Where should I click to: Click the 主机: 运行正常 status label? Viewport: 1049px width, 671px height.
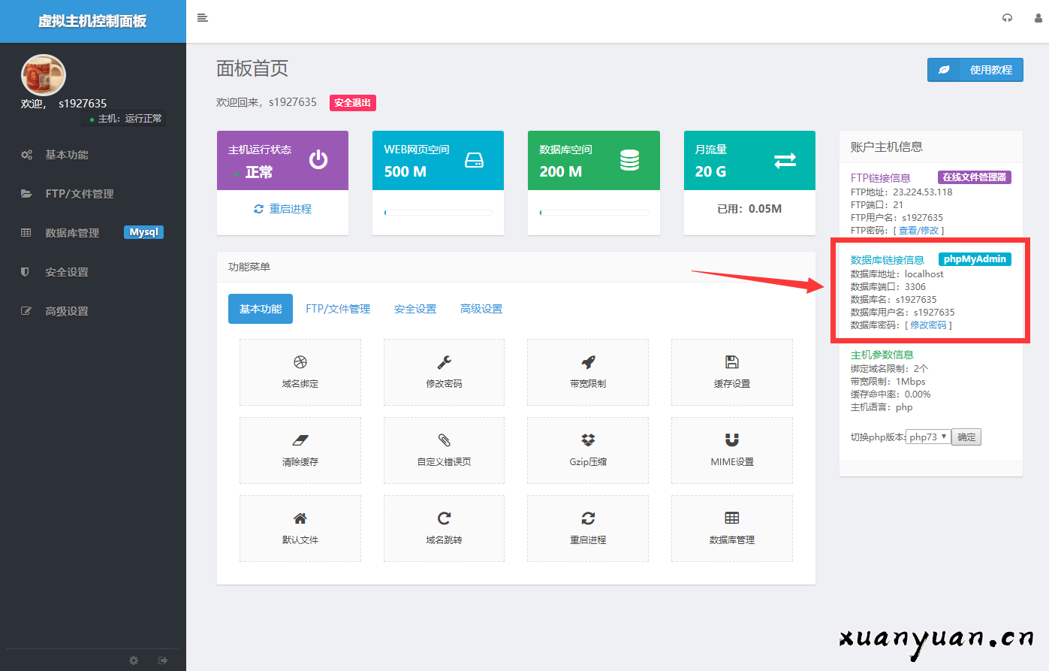click(x=123, y=119)
